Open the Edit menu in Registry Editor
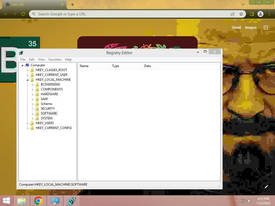This screenshot has height=206, width=275. coord(32,60)
